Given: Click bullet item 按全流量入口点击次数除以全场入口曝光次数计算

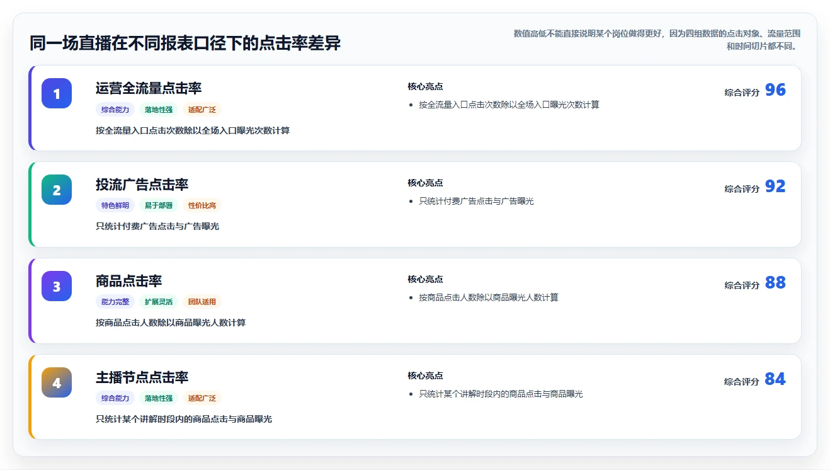Looking at the screenshot, I should pyautogui.click(x=509, y=105).
